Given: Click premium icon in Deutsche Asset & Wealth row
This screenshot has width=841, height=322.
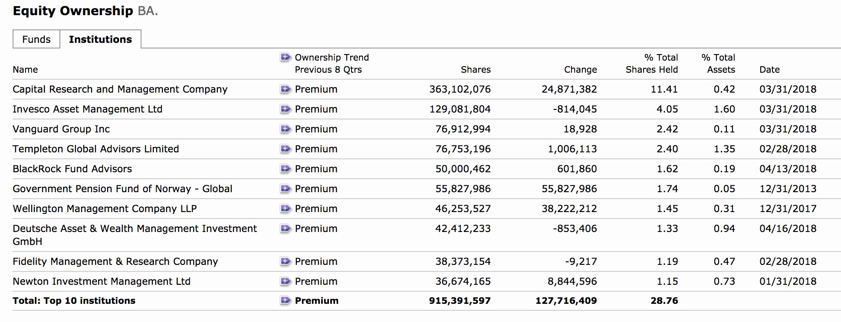Looking at the screenshot, I should pyautogui.click(x=285, y=229).
